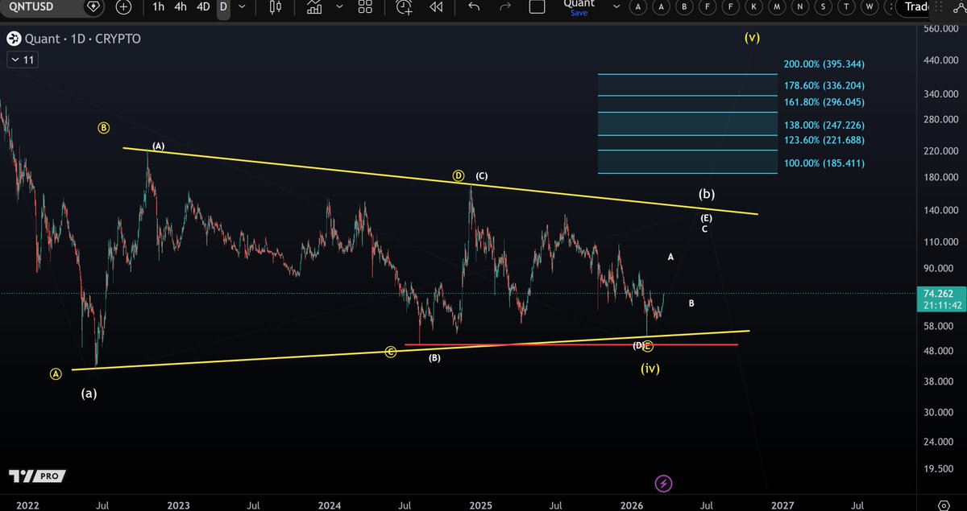Image resolution: width=967 pixels, height=511 pixels.
Task: Open the layout setup square icon
Action: [x=537, y=6]
